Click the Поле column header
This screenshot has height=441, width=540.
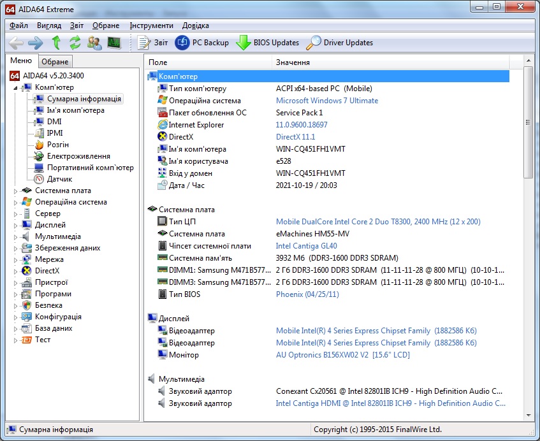(x=208, y=62)
